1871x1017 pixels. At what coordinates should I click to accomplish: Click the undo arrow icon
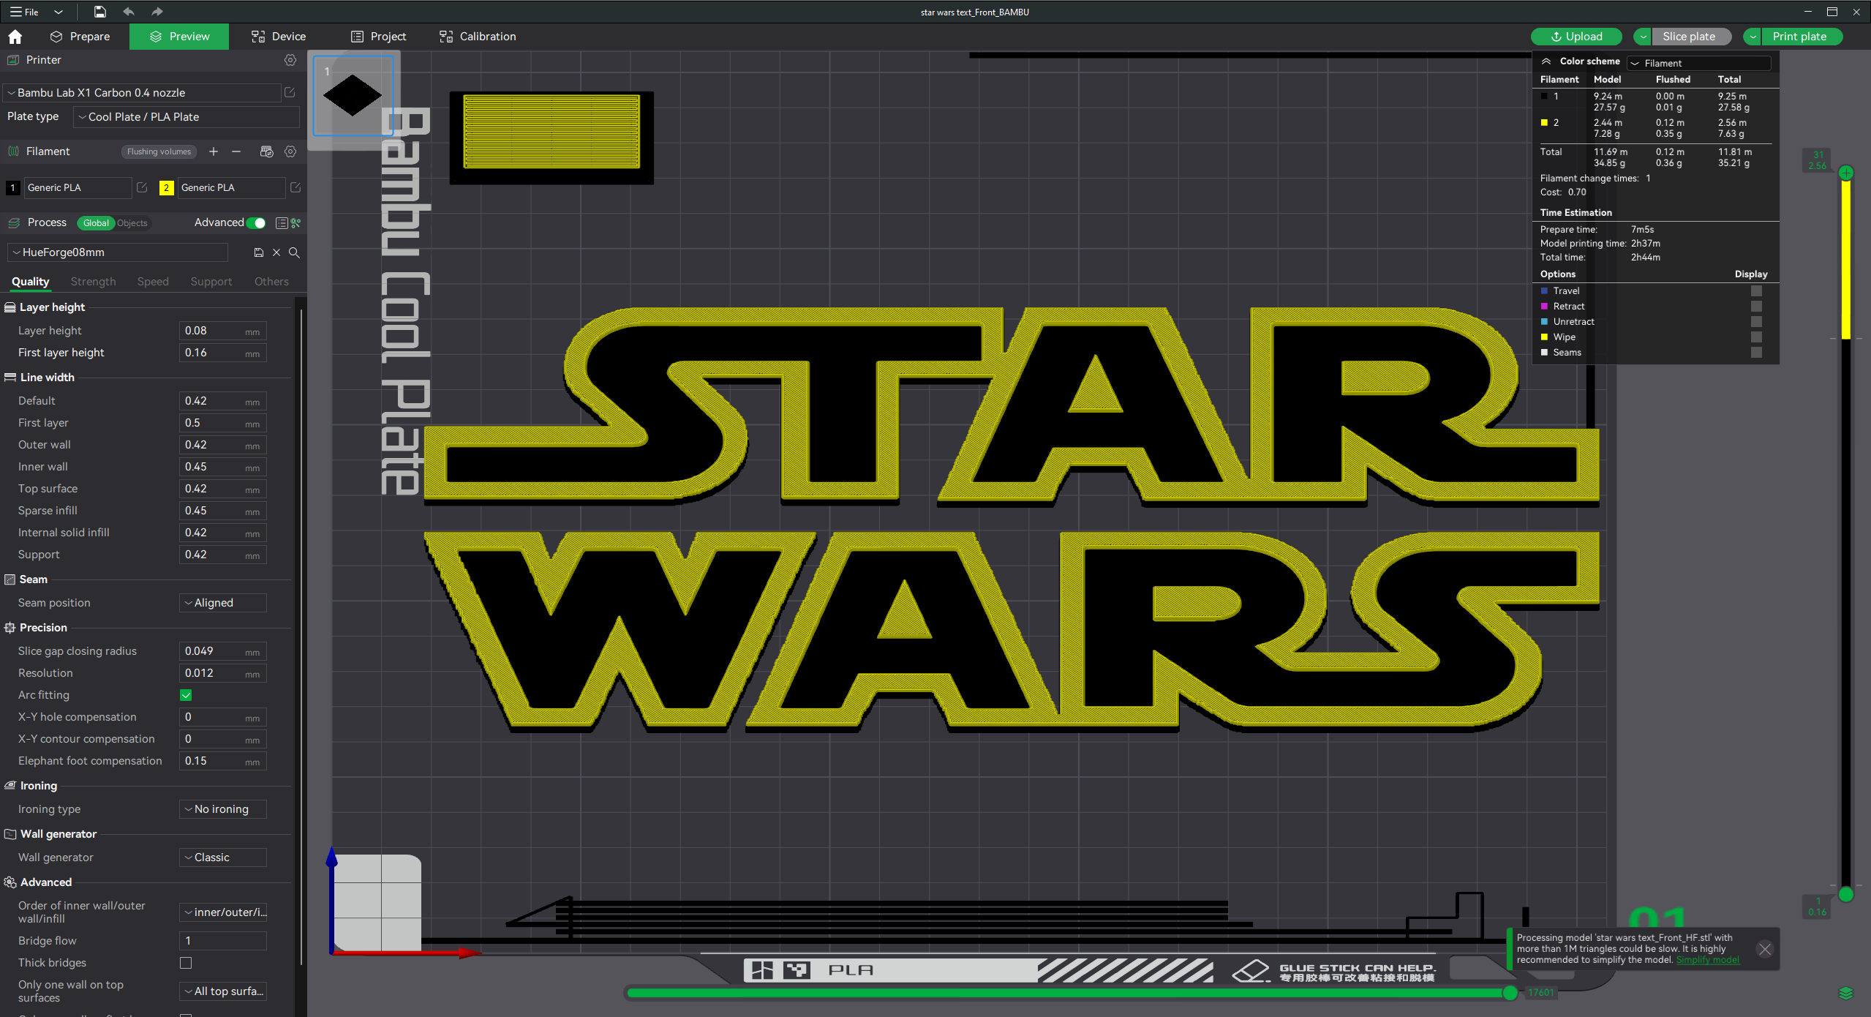(x=129, y=12)
